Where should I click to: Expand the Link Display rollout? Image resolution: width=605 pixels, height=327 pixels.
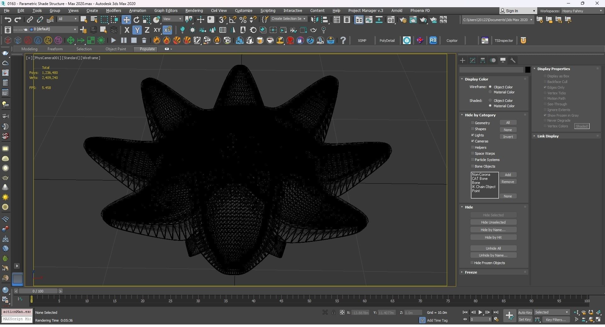tap(566, 136)
